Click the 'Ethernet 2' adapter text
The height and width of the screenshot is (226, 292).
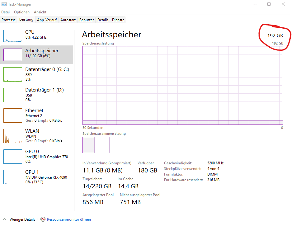34,116
